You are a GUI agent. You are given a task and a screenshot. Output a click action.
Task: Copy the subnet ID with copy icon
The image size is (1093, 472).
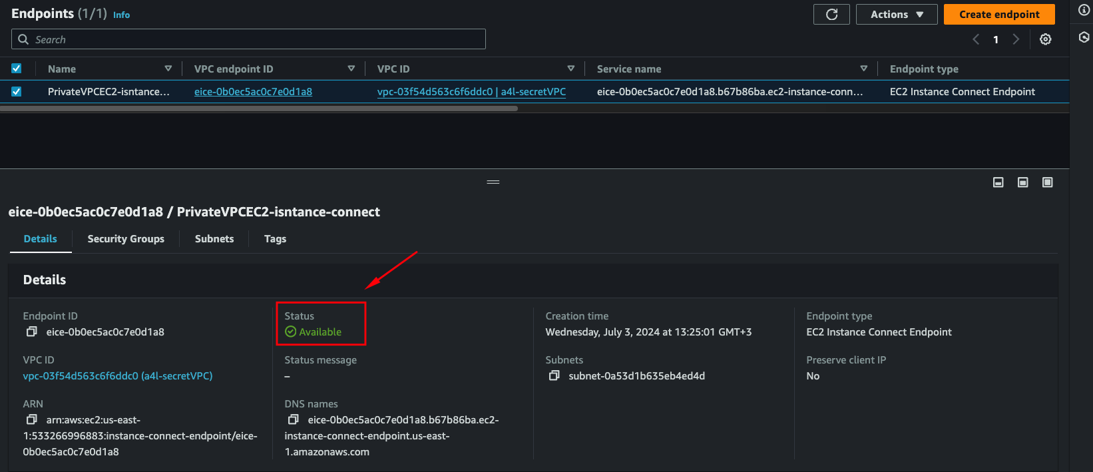click(554, 375)
